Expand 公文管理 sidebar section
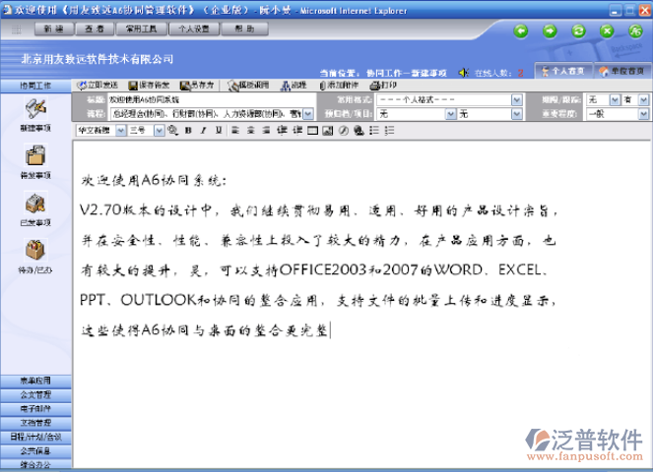The height and width of the screenshot is (472, 653). [35, 394]
